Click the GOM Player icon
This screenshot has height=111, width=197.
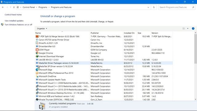[37, 50]
